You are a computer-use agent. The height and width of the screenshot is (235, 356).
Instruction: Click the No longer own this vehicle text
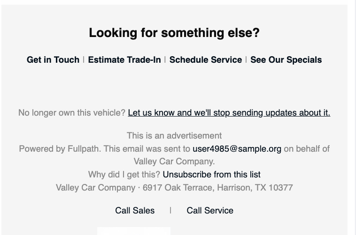pyautogui.click(x=72, y=113)
